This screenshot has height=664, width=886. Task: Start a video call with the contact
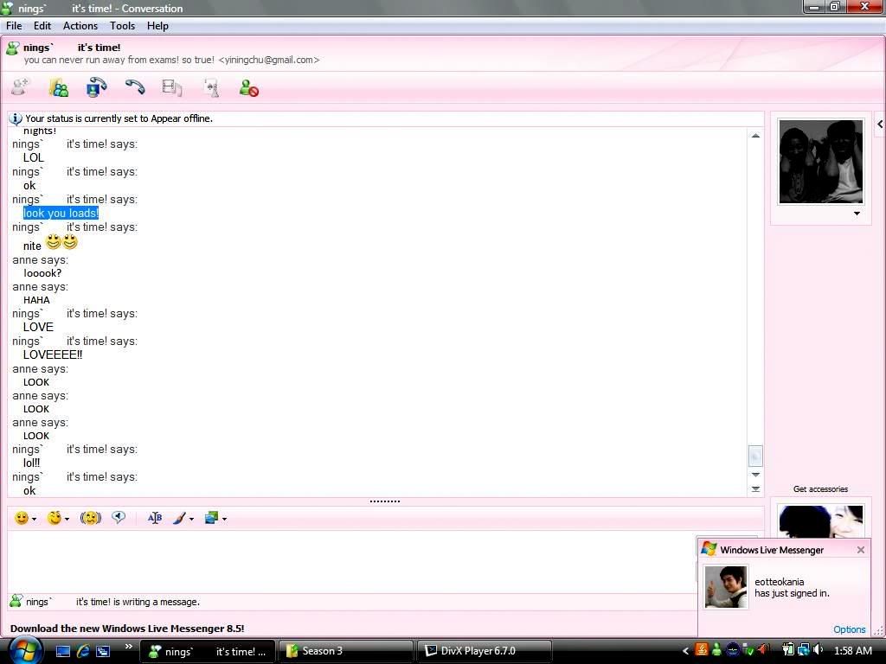coord(96,87)
